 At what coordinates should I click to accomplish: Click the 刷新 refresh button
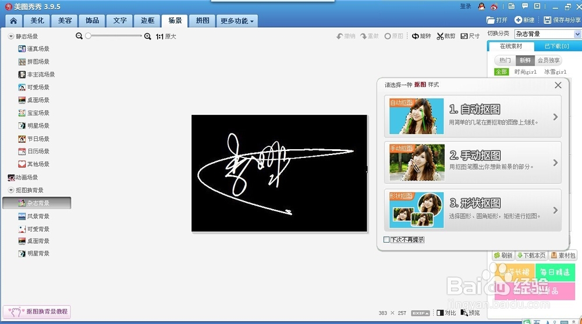[x=503, y=255]
